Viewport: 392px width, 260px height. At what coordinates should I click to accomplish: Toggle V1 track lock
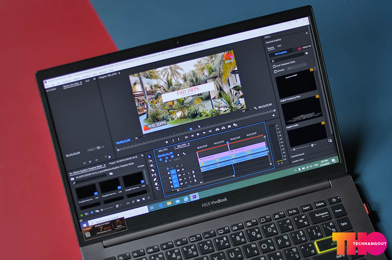pyautogui.click(x=169, y=173)
